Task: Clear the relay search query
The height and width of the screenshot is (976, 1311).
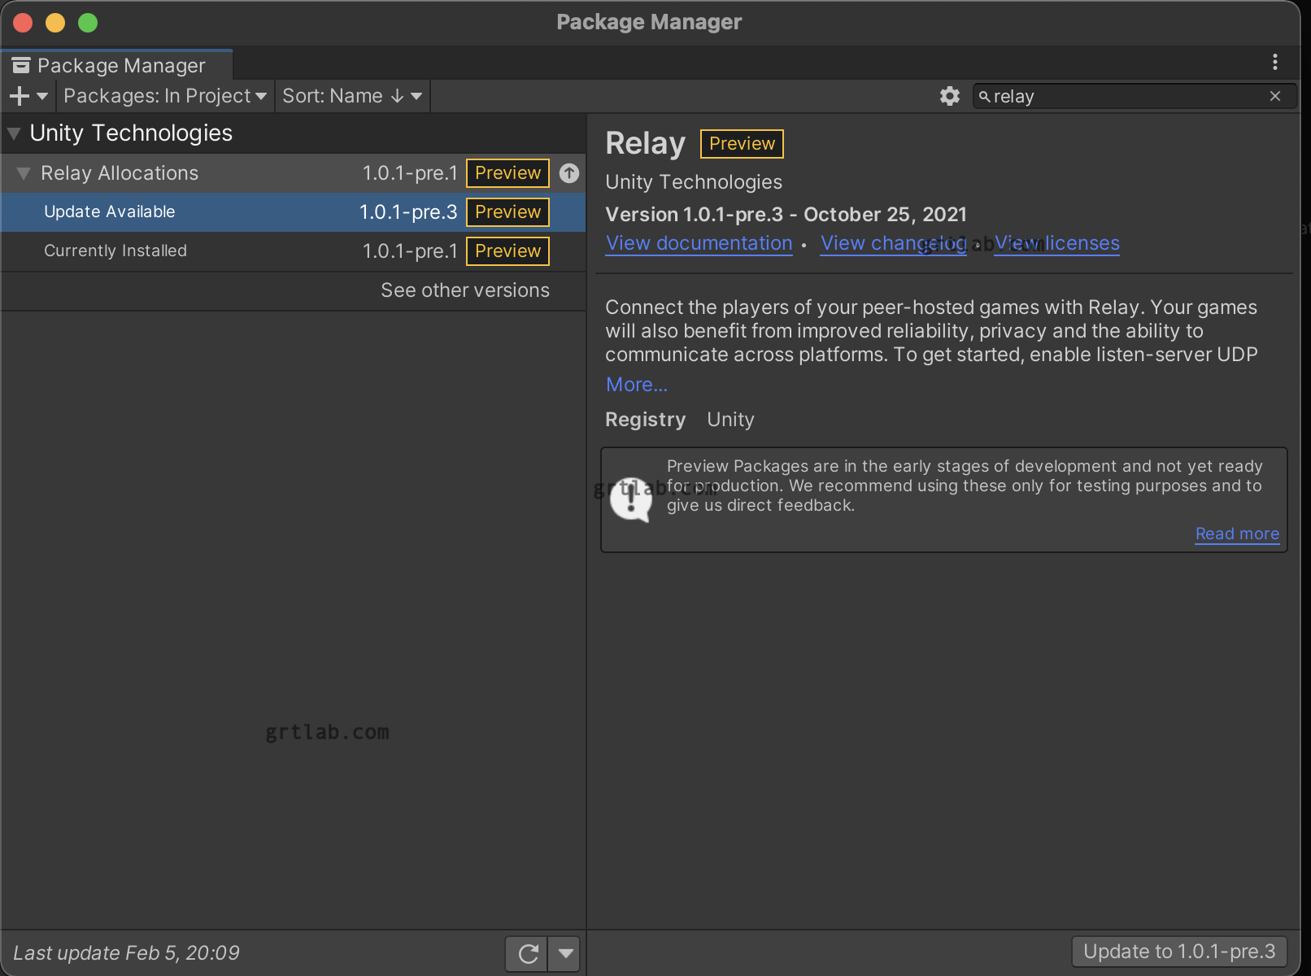Action: tap(1274, 96)
